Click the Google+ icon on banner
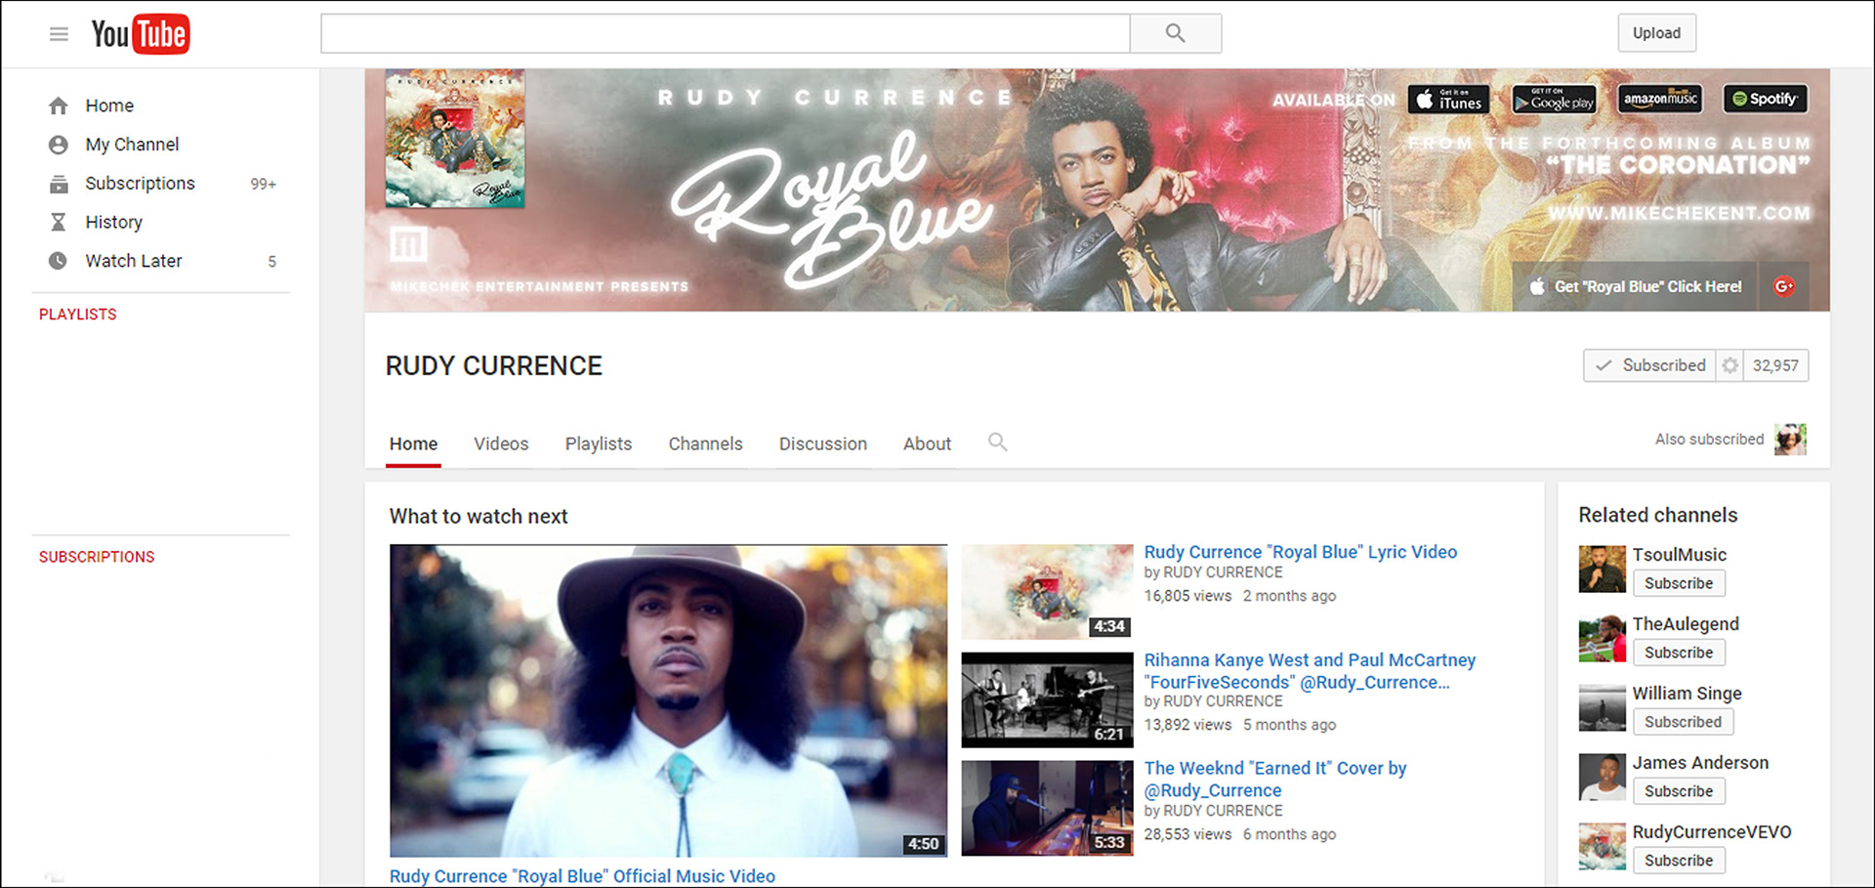Viewport: 1875px width, 888px height. [1783, 286]
